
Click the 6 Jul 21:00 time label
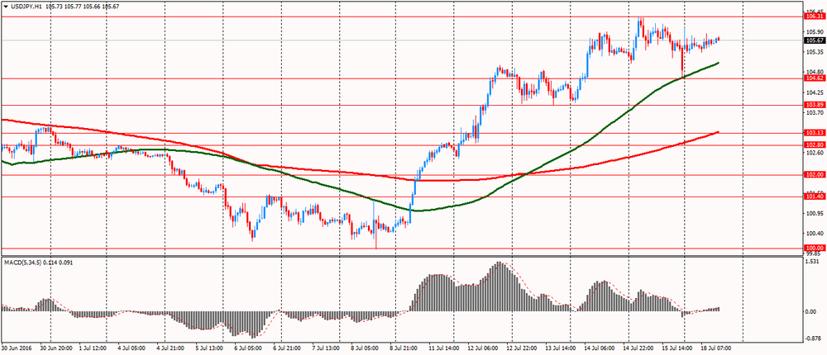(287, 348)
